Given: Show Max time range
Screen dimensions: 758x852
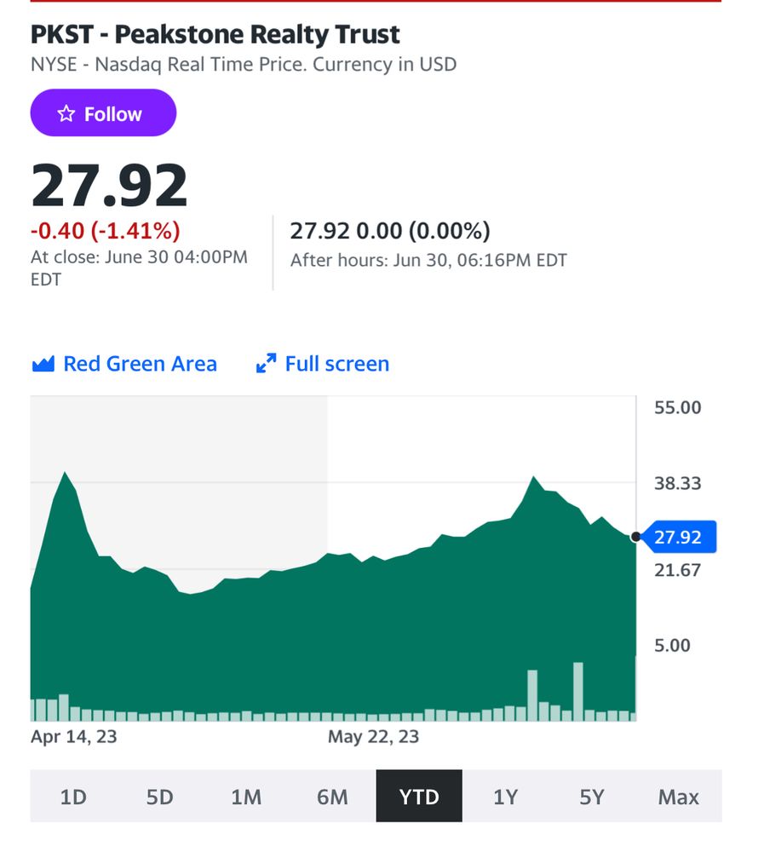Looking at the screenshot, I should coord(678,797).
